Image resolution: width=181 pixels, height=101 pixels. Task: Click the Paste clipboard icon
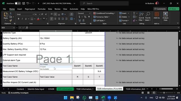(6, 15)
